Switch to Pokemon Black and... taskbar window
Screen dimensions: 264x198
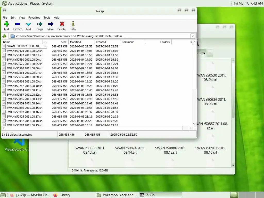click(117, 195)
